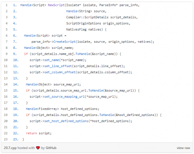The width and height of the screenshot is (194, 154).
Task: Click set_column_offset on line 12
Action: click(x=60, y=72)
